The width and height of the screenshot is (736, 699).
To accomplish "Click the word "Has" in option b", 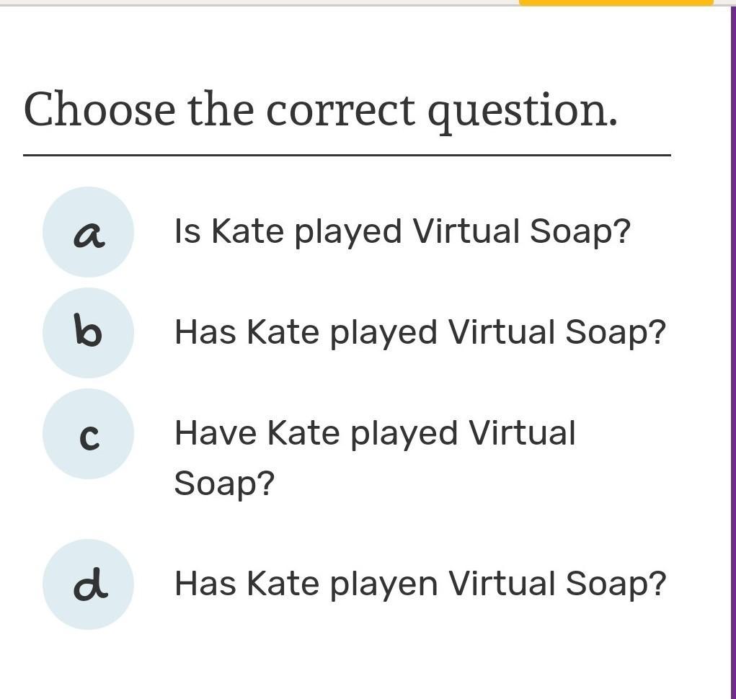I will 205,333.
